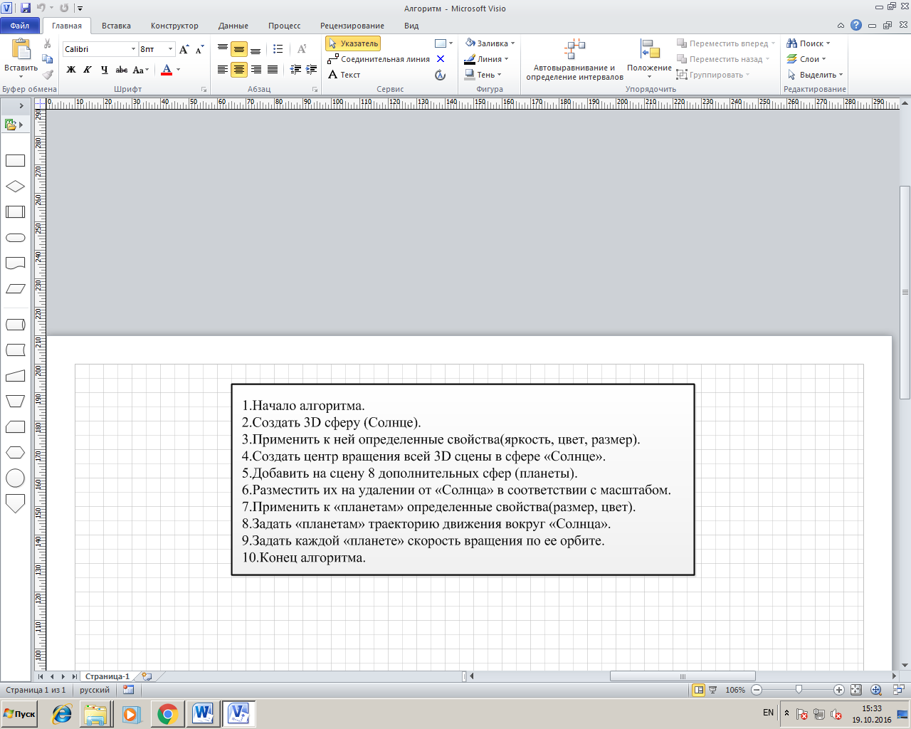Screen dimensions: 911x729
Task: Click the Вставить paste button
Action: click(x=21, y=59)
